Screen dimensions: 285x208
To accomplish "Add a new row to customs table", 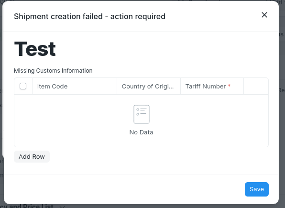I will coord(32,156).
